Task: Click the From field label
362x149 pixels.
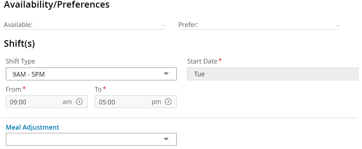Action: pyautogui.click(x=14, y=89)
